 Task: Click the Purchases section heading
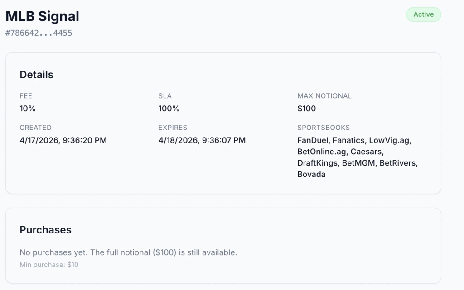[45, 230]
